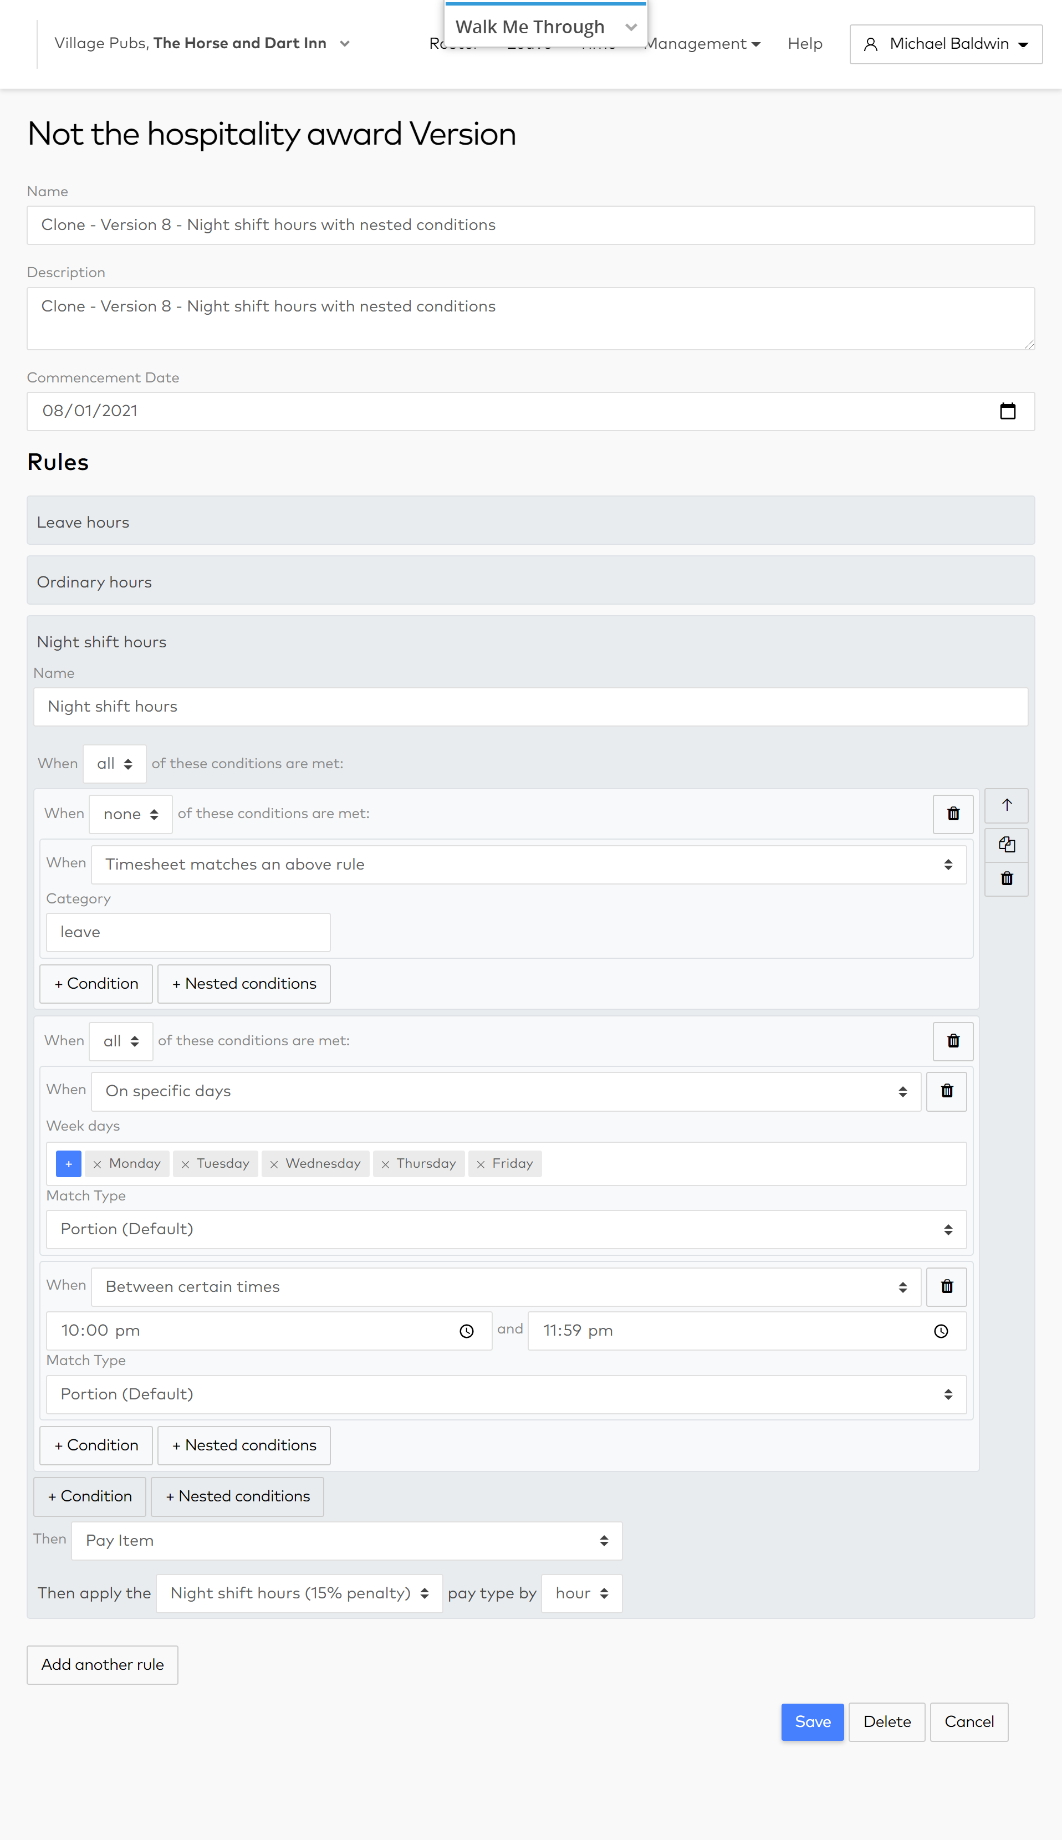
Task: Delete this award version
Action: pyautogui.click(x=887, y=1722)
